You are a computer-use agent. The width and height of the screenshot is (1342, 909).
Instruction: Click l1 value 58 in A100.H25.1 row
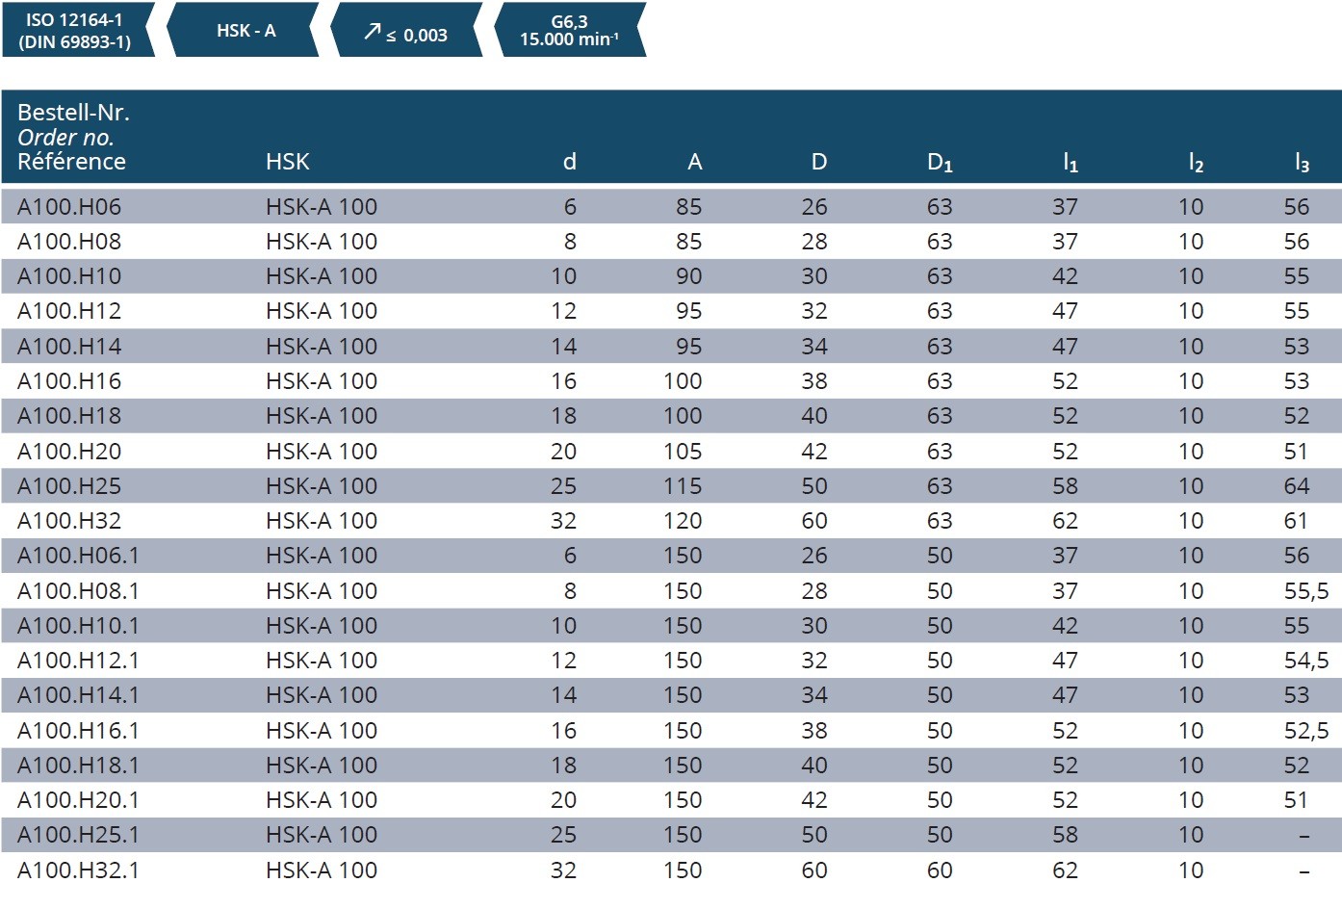coord(1065,835)
